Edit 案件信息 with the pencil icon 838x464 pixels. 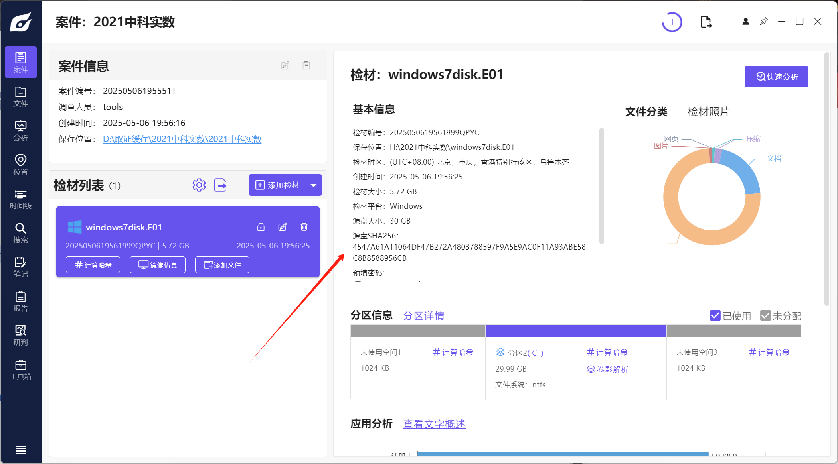pos(285,65)
